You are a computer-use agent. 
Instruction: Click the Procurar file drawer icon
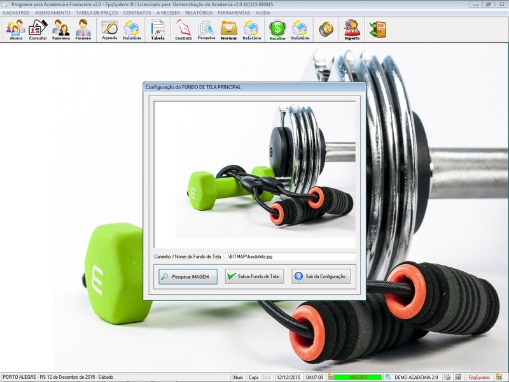229,30
